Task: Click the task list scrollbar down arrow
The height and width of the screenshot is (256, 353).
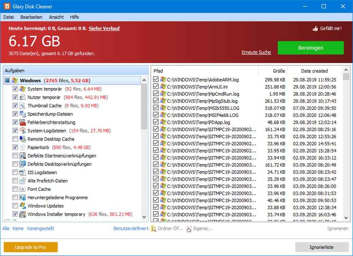Action: coord(144,217)
